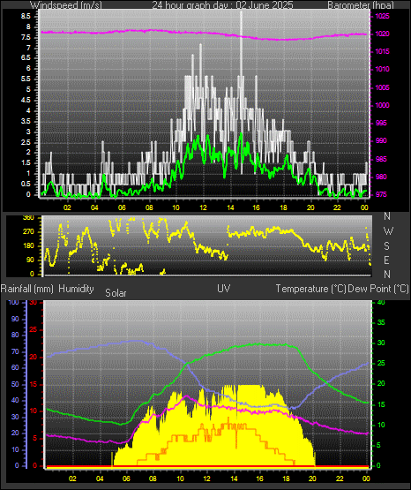This screenshot has height=490, width=411.
Task: Click the Solar label
Action: pyautogui.click(x=116, y=293)
